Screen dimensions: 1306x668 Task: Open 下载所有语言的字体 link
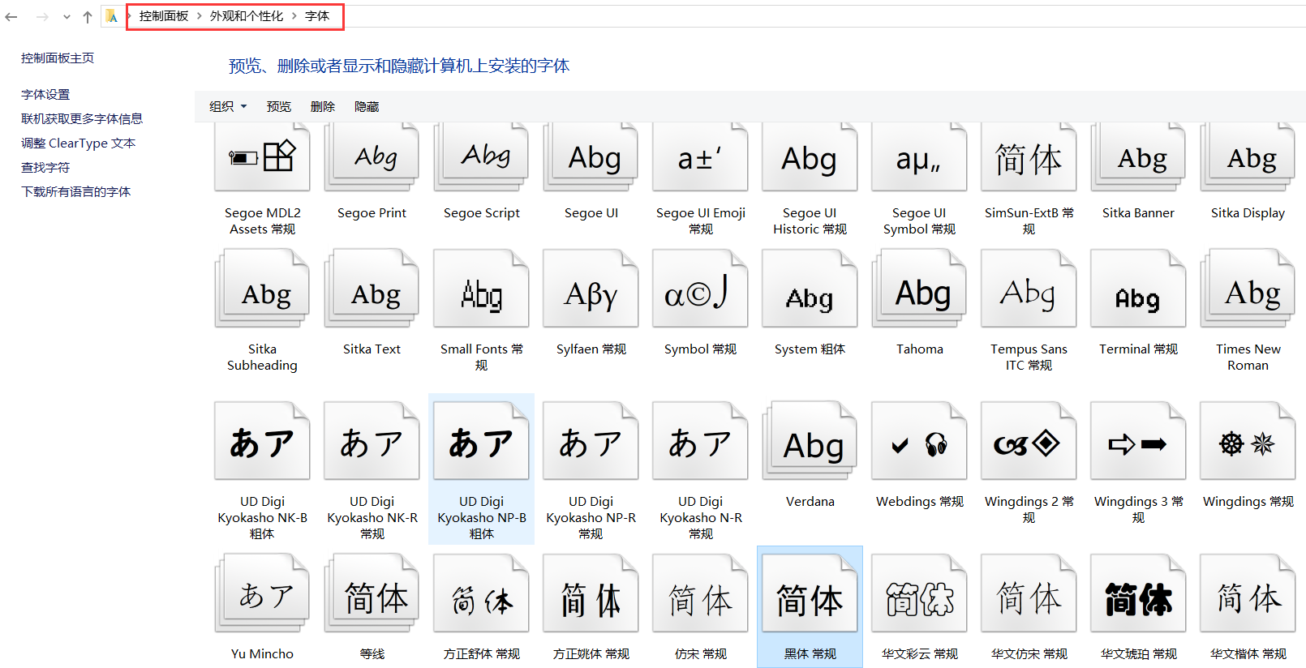coord(76,192)
